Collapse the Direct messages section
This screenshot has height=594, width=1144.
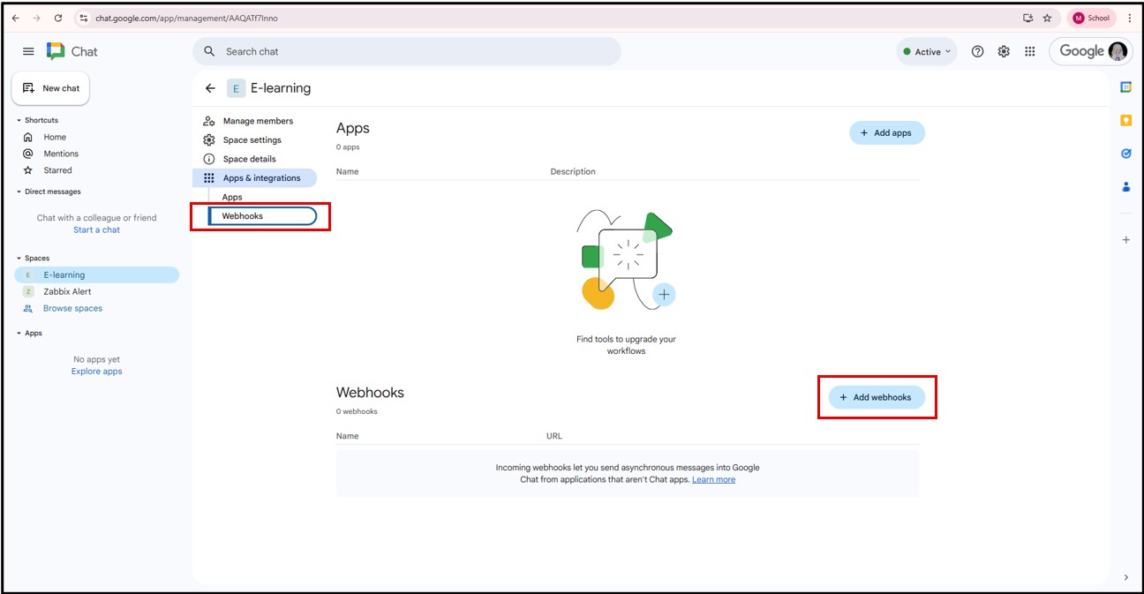(x=19, y=192)
